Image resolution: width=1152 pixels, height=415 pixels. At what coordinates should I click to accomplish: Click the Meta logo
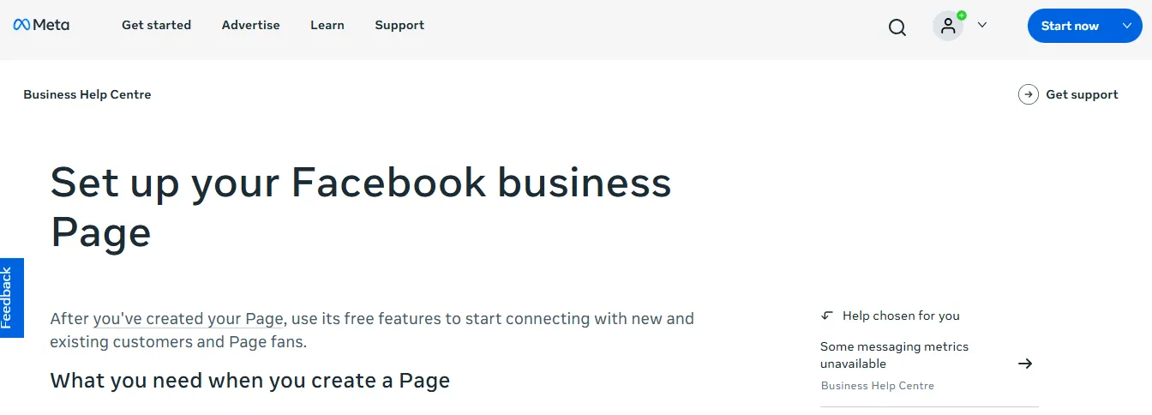pos(41,25)
